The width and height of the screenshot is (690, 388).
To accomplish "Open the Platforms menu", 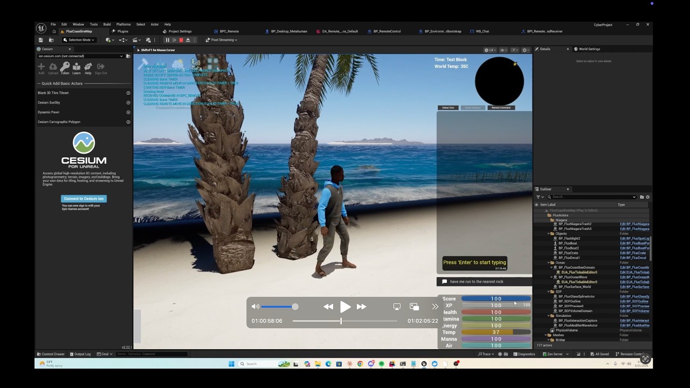I will point(123,24).
